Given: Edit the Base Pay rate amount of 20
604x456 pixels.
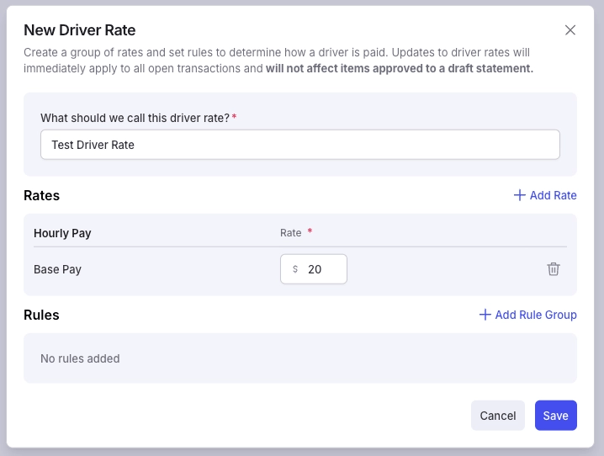Looking at the screenshot, I should click(314, 269).
